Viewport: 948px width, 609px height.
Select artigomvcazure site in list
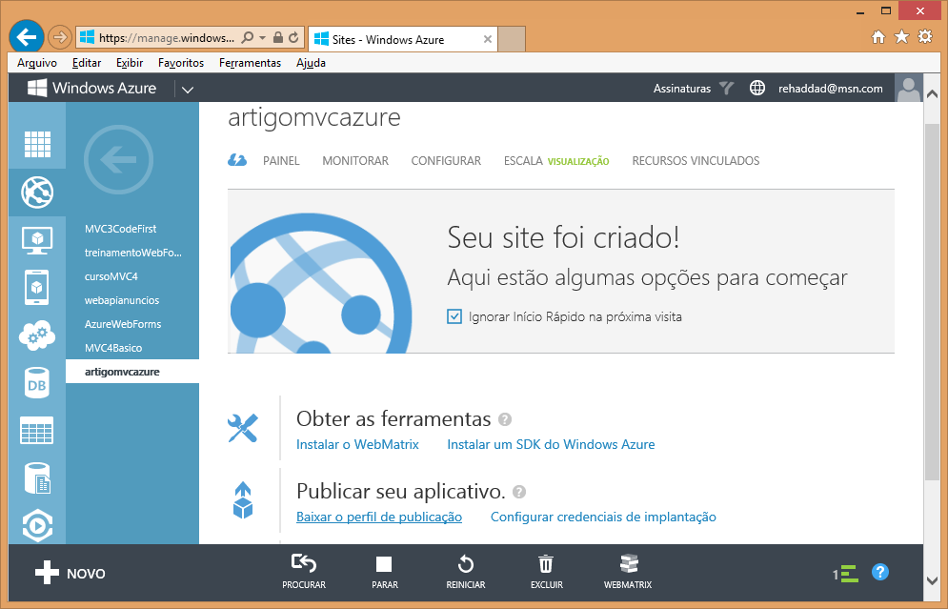[x=132, y=372]
